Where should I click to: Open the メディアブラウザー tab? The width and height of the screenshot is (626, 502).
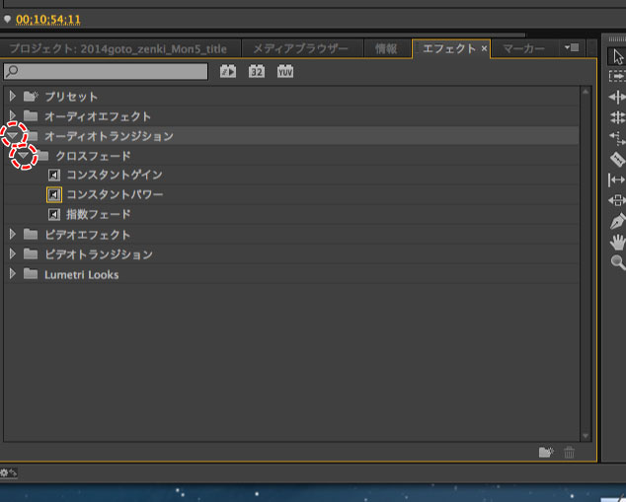300,48
